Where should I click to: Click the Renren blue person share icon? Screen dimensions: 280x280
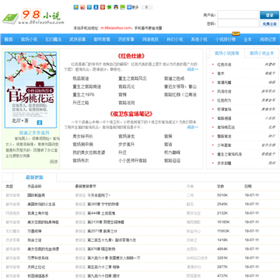click(96, 7)
